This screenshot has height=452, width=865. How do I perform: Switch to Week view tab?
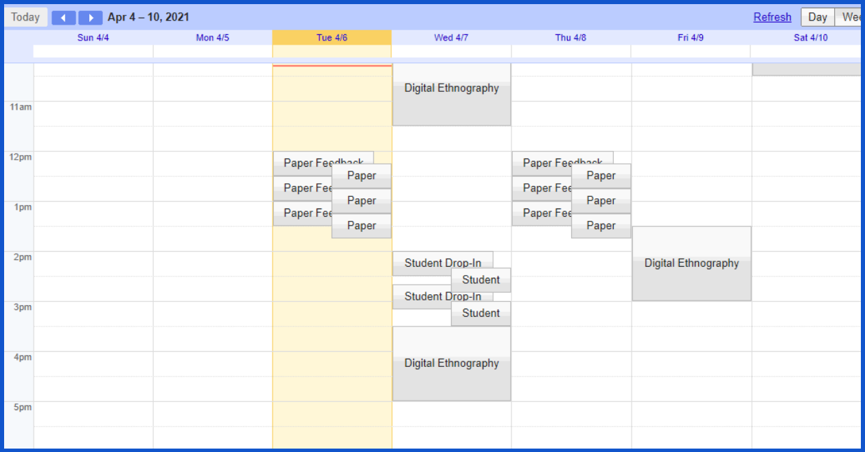point(851,17)
